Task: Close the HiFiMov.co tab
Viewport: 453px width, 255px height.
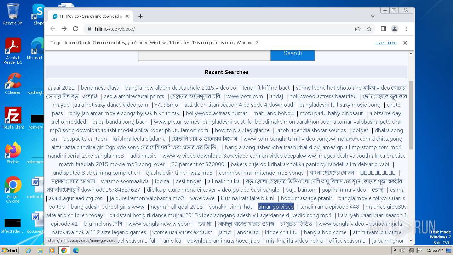Action: point(127,16)
